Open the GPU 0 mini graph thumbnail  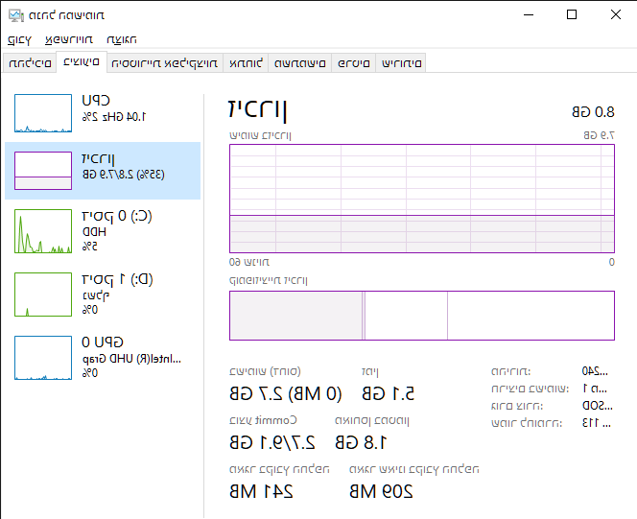point(43,357)
